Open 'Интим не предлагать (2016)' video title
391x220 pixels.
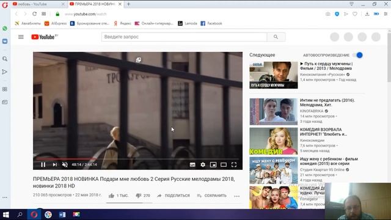(x=327, y=103)
